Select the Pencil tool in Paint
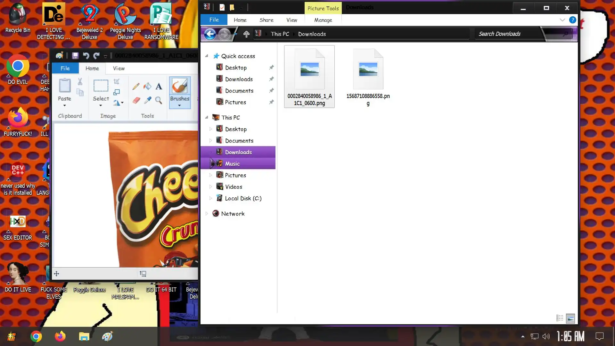 click(136, 86)
